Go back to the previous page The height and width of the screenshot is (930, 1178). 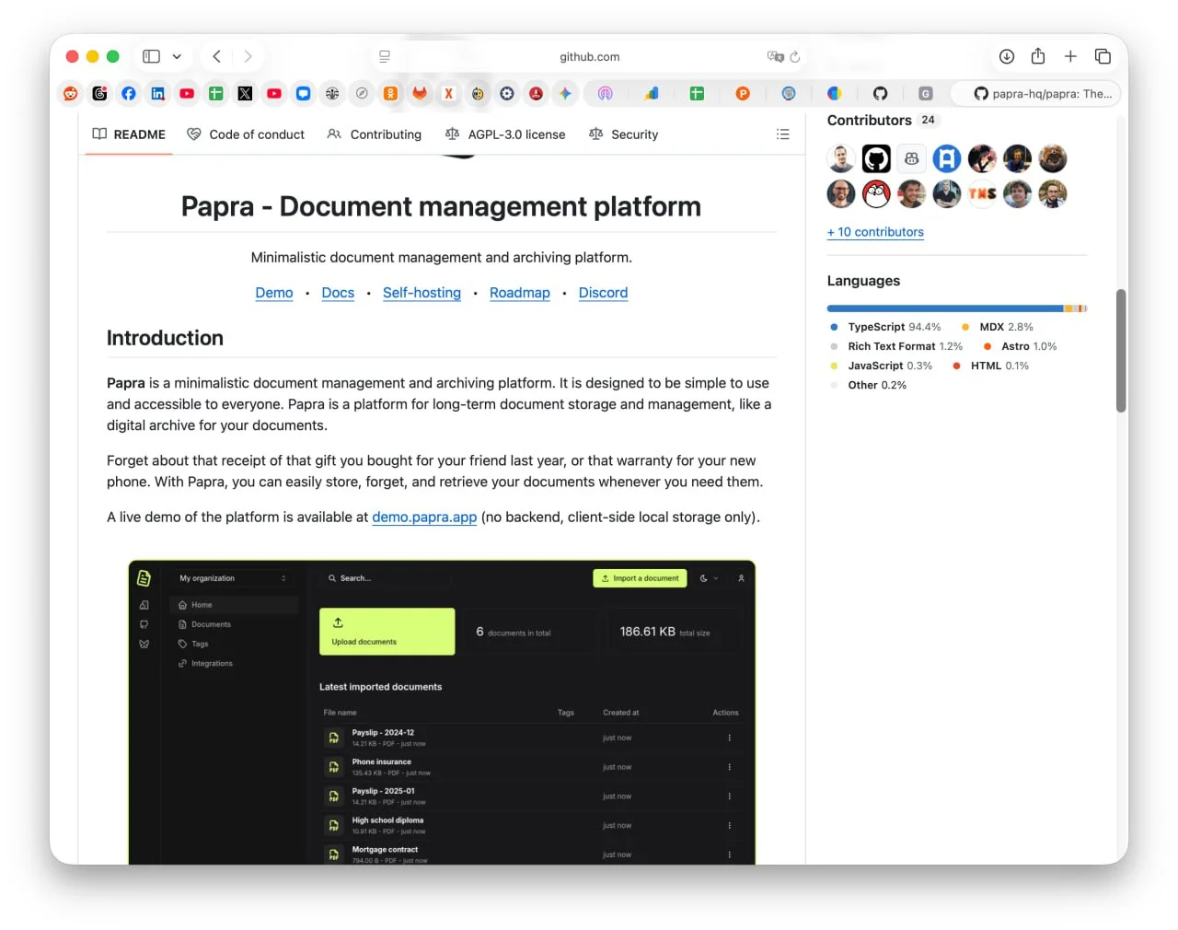click(x=216, y=56)
